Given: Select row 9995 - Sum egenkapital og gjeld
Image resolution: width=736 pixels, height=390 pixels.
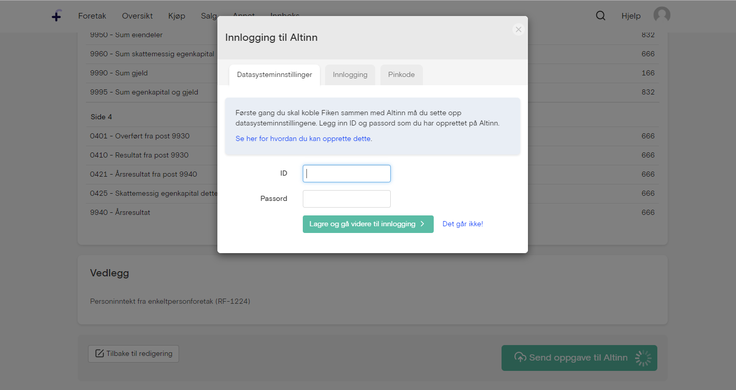Looking at the screenshot, I should tap(372, 92).
